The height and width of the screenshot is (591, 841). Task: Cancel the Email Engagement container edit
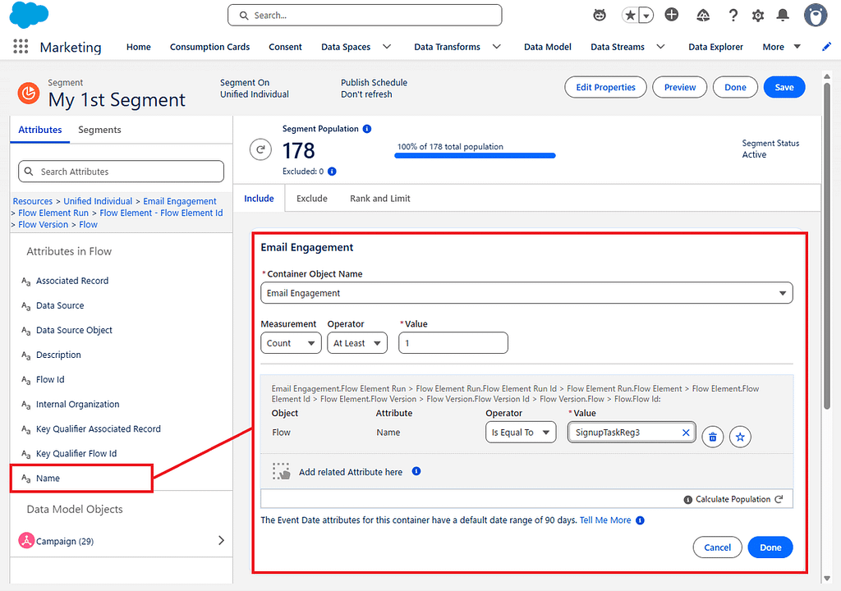[717, 547]
